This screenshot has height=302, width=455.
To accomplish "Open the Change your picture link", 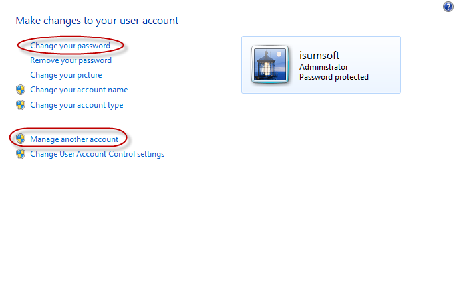I will pyautogui.click(x=66, y=75).
